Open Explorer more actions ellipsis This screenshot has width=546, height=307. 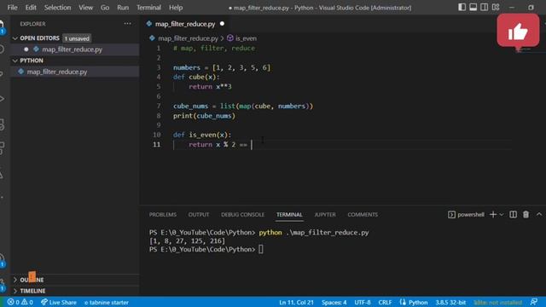pyautogui.click(x=127, y=24)
